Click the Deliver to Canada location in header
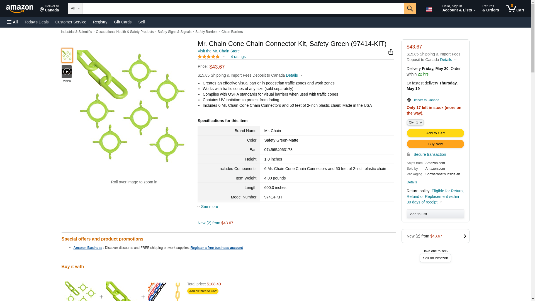 (49, 8)
